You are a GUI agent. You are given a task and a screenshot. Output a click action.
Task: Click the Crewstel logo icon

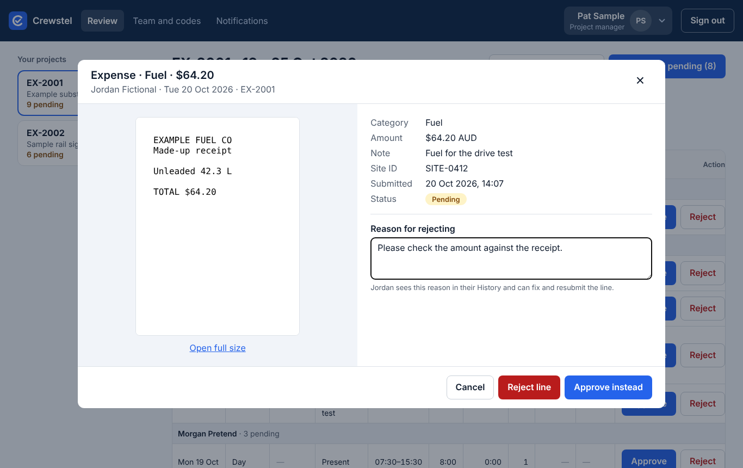coord(17,21)
